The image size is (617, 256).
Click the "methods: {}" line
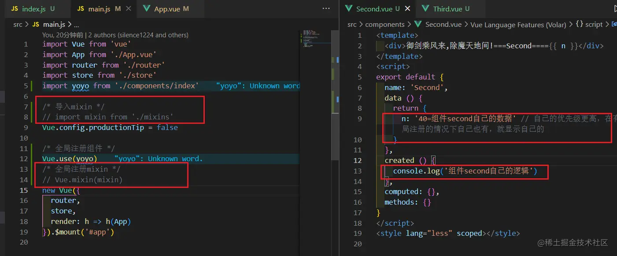(408, 202)
